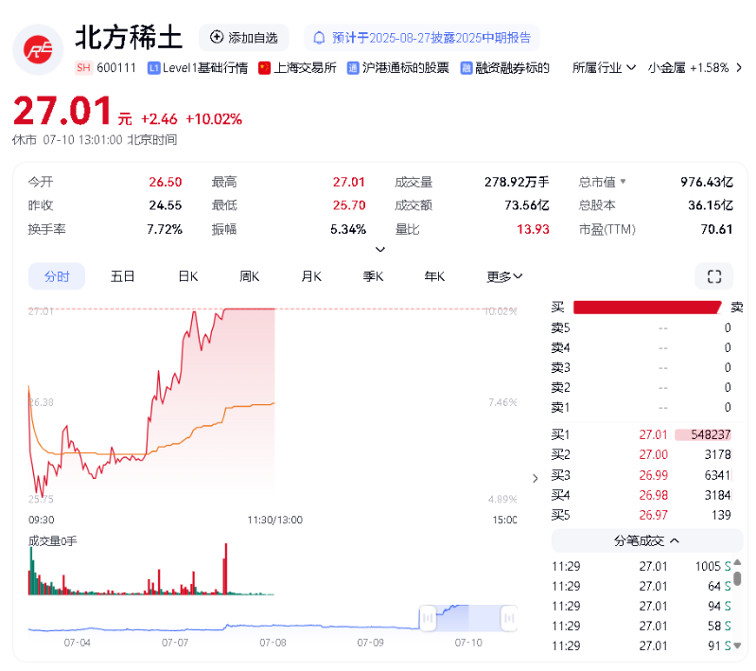This screenshot has height=671, width=756.
Task: Click the 买1 bid row at 27.01
Action: (643, 434)
